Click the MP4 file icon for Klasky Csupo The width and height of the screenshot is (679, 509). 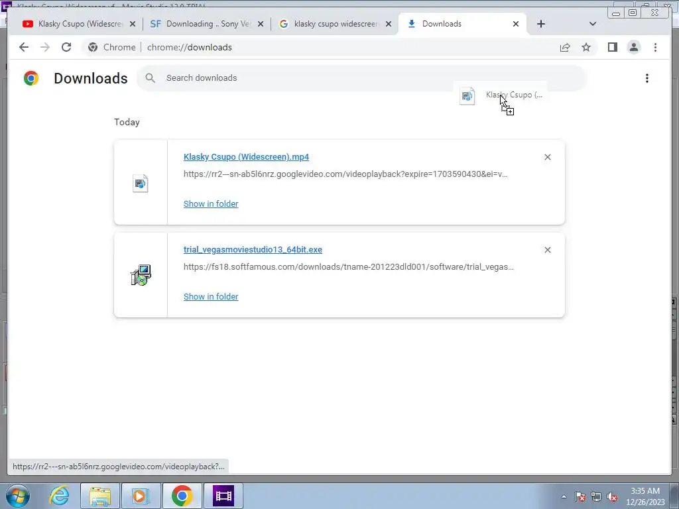click(x=141, y=183)
